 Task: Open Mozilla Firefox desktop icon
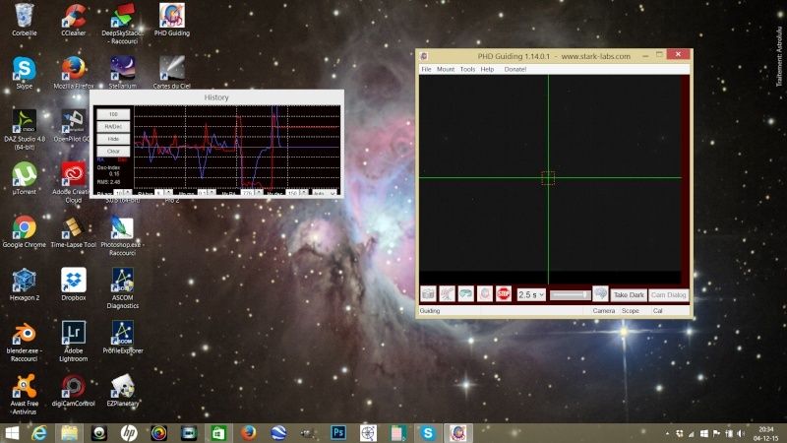pyautogui.click(x=73, y=73)
